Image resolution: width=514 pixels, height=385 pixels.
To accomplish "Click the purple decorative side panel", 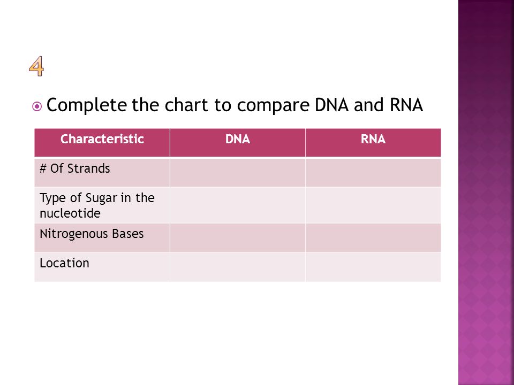I will (x=486, y=192).
